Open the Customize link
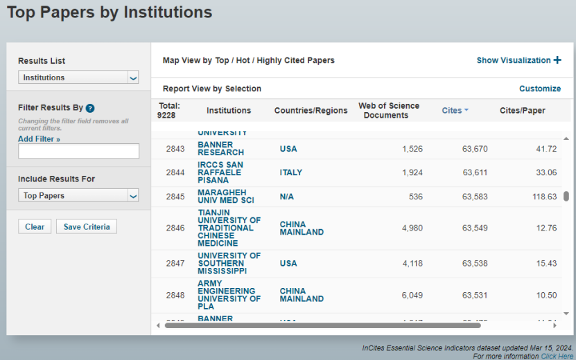This screenshot has height=360, width=576. pos(540,89)
